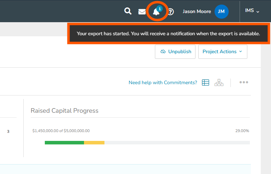Open the envelope messages icon
271x174 pixels.
click(142, 12)
